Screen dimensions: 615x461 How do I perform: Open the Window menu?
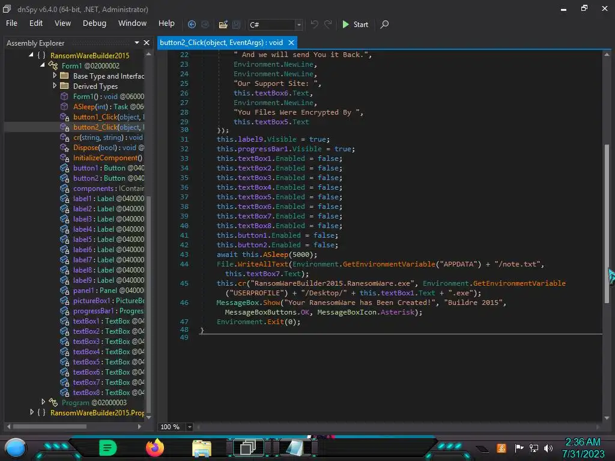coord(132,23)
